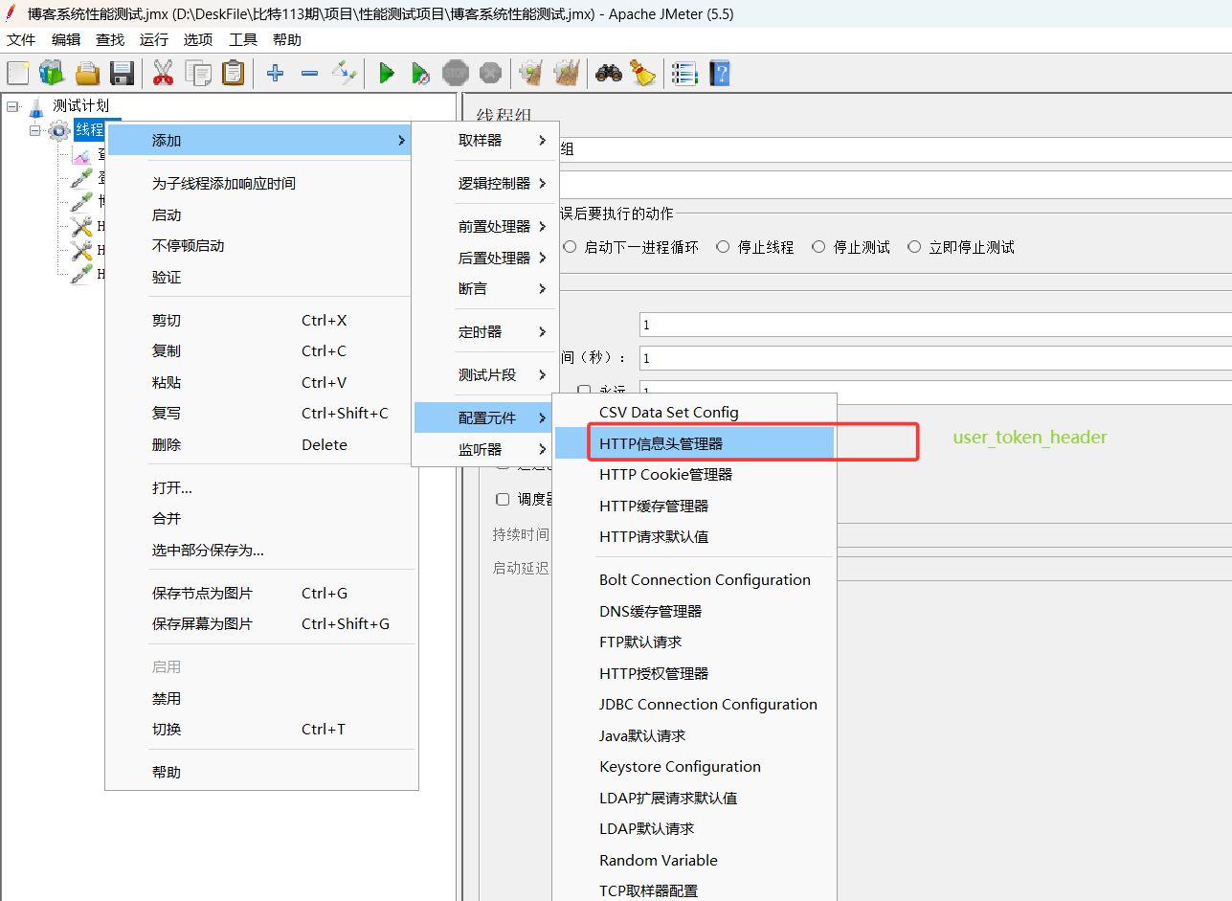1232x901 pixels.
Task: Clear results with single broom icon
Action: pos(531,73)
